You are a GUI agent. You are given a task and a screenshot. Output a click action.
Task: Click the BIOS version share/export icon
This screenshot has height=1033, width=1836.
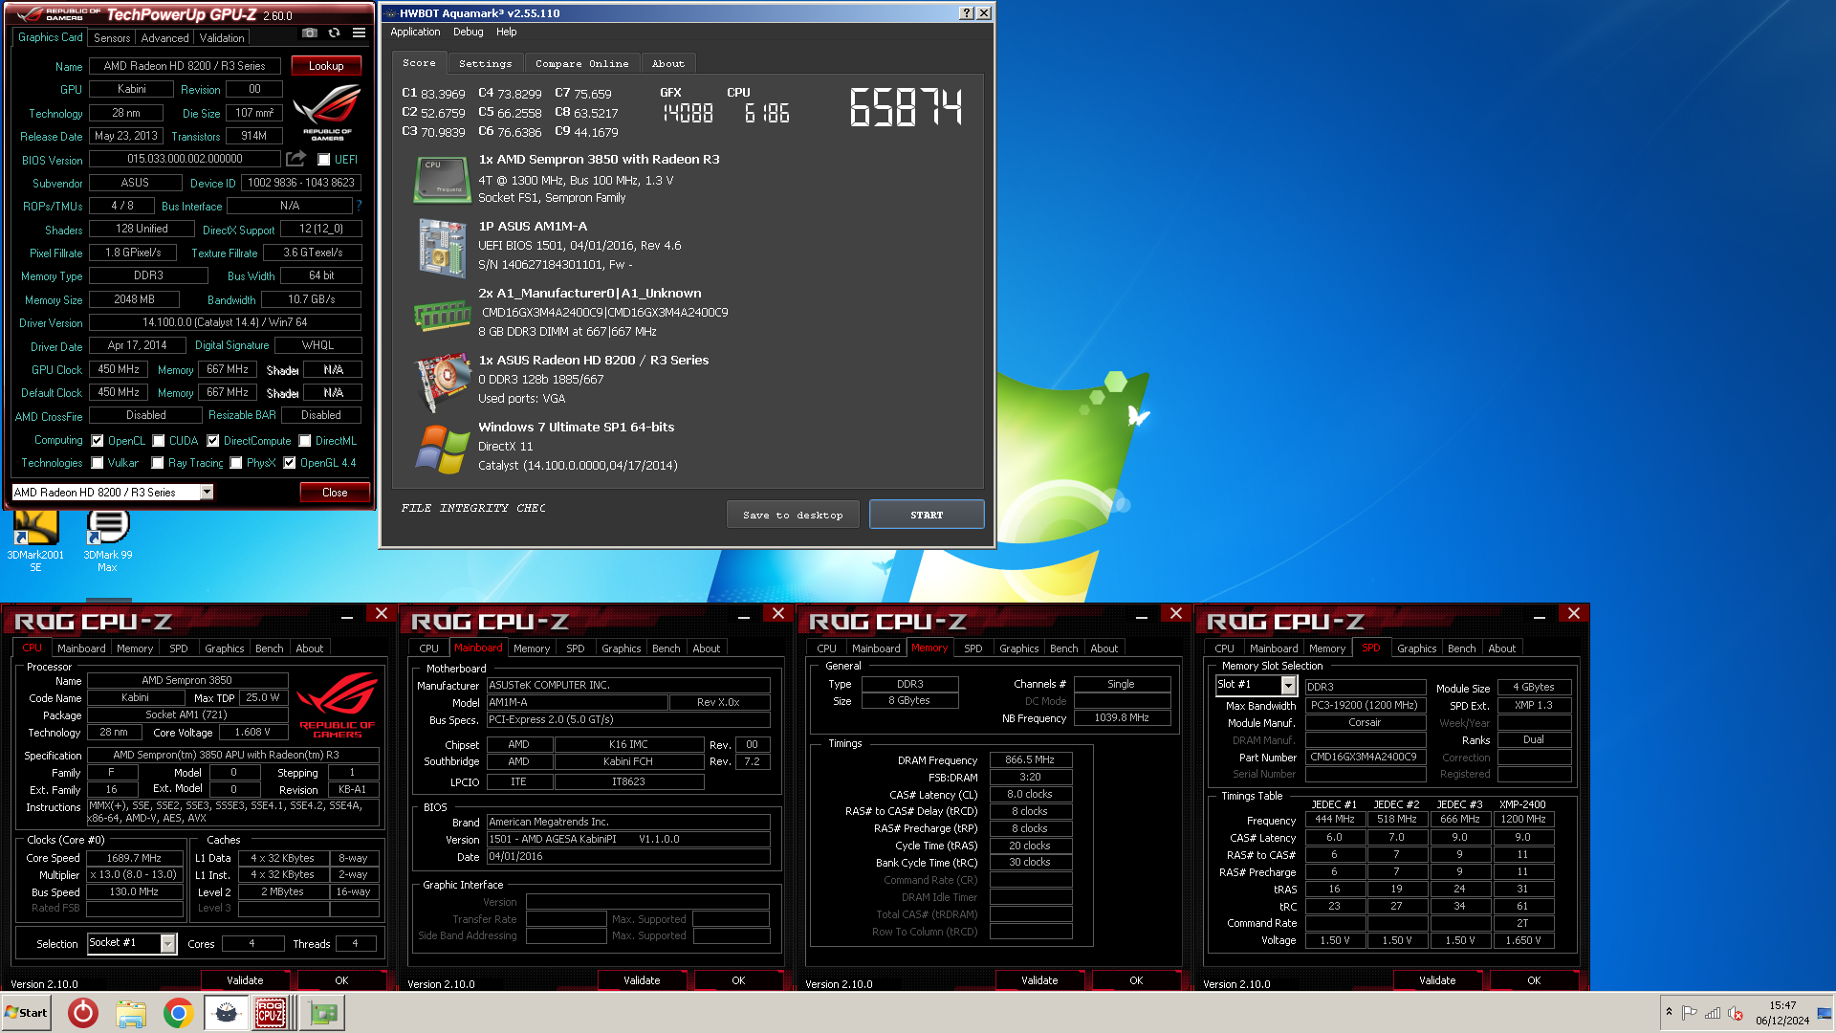coord(296,159)
